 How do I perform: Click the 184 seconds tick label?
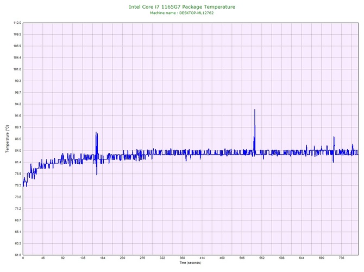(x=103, y=258)
